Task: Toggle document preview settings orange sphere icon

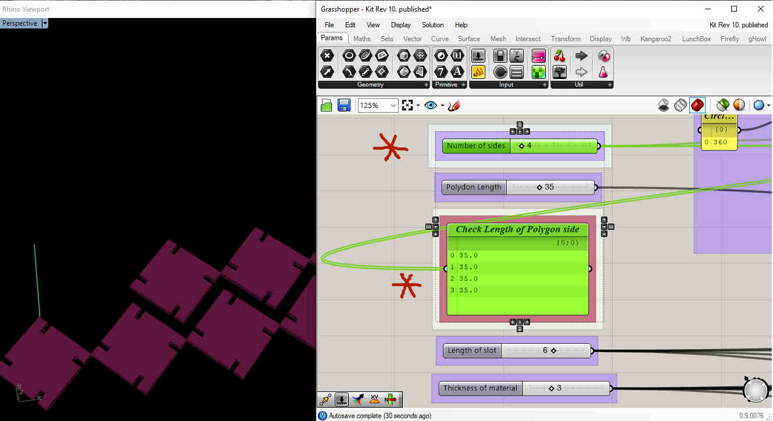Action: (x=739, y=105)
